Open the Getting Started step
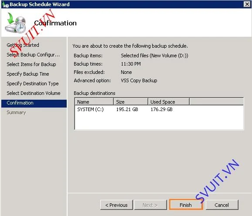Screen dimensions: 252x216 click(x=23, y=45)
